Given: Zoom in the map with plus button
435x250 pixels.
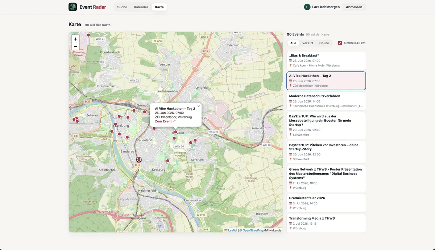Looking at the screenshot, I should [75, 39].
